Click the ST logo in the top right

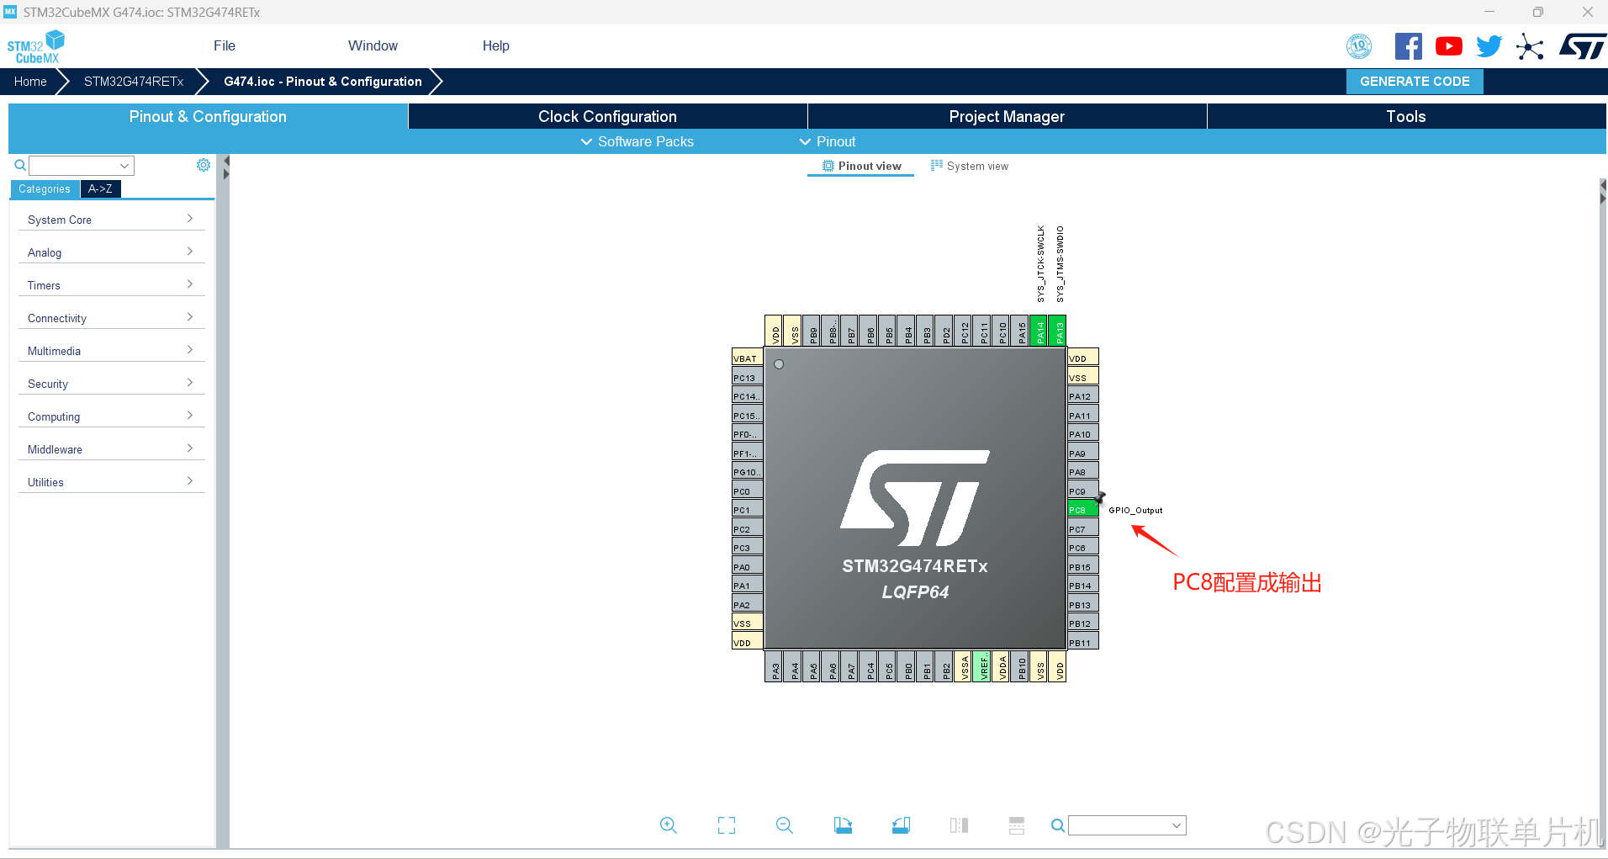[1582, 46]
